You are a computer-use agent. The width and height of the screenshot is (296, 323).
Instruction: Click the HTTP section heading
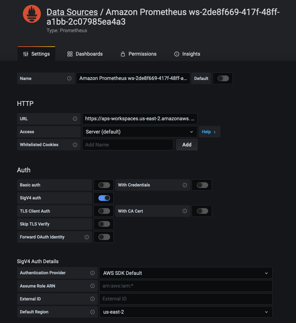[25, 104]
